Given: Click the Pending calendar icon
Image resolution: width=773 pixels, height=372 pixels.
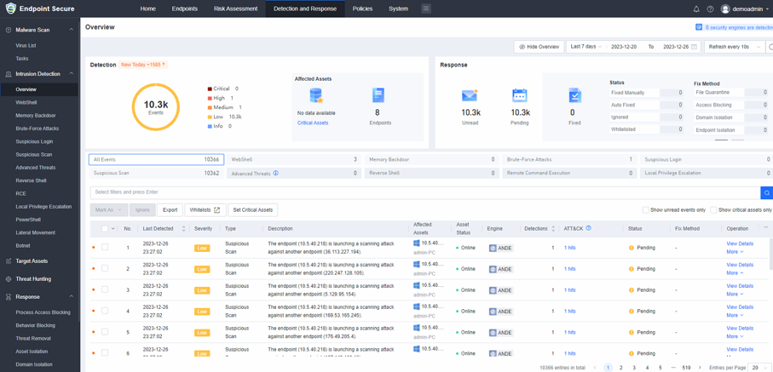Looking at the screenshot, I should [520, 95].
